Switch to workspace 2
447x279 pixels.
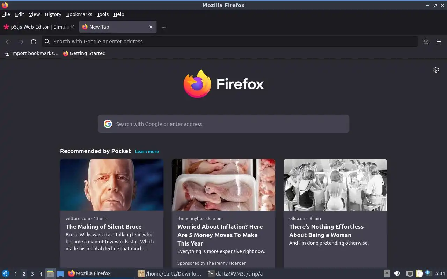(x=24, y=274)
